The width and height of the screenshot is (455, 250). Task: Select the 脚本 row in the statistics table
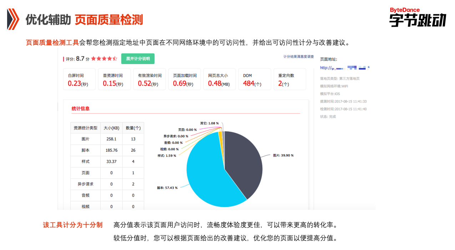click(x=106, y=150)
